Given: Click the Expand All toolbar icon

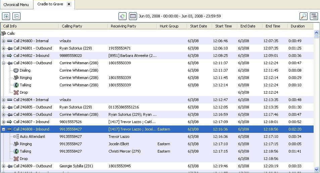Looking at the screenshot, I should 6,16.
